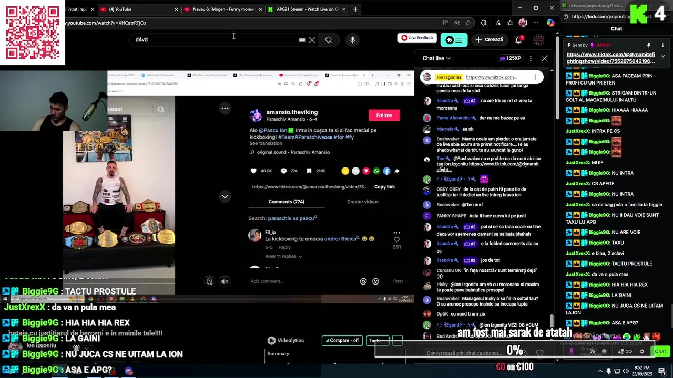Toggle the TubeBuddy menu button
673x378 pixels.
point(454,40)
